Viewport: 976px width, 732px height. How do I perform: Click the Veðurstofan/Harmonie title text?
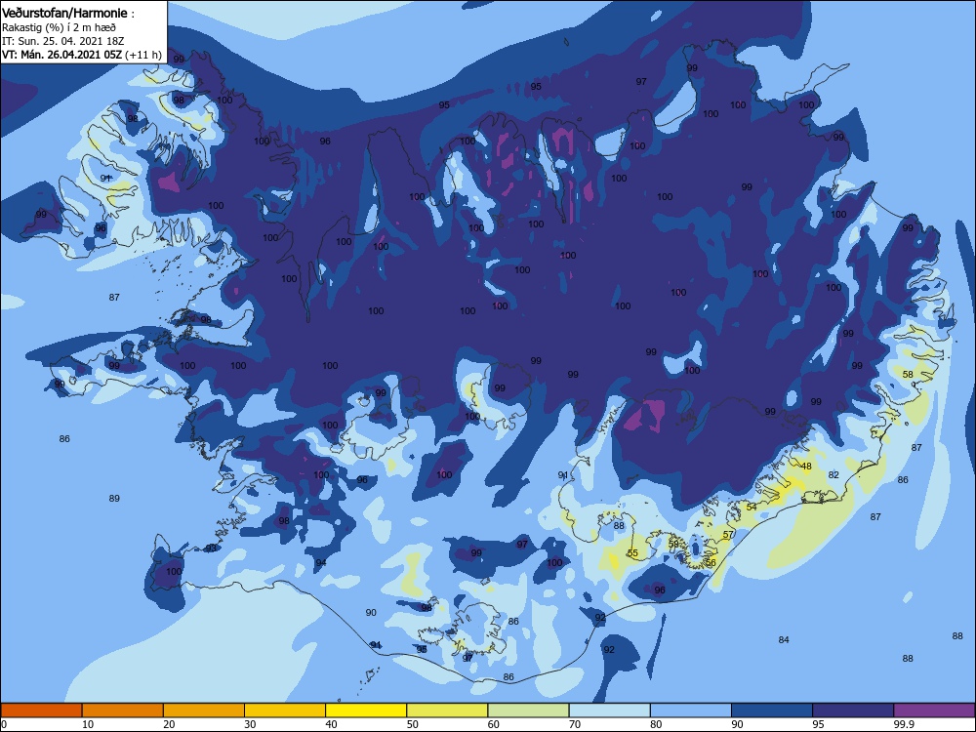coord(64,13)
